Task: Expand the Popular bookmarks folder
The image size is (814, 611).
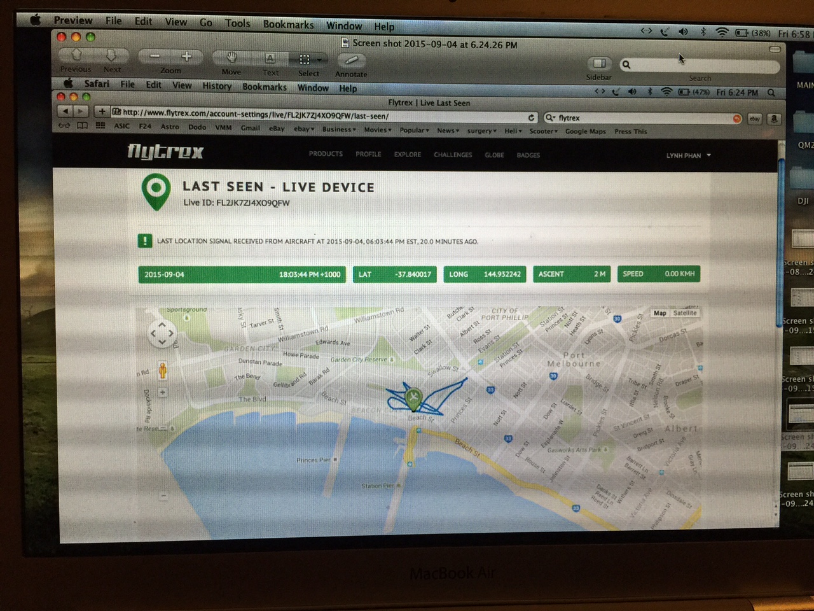Action: click(x=416, y=130)
